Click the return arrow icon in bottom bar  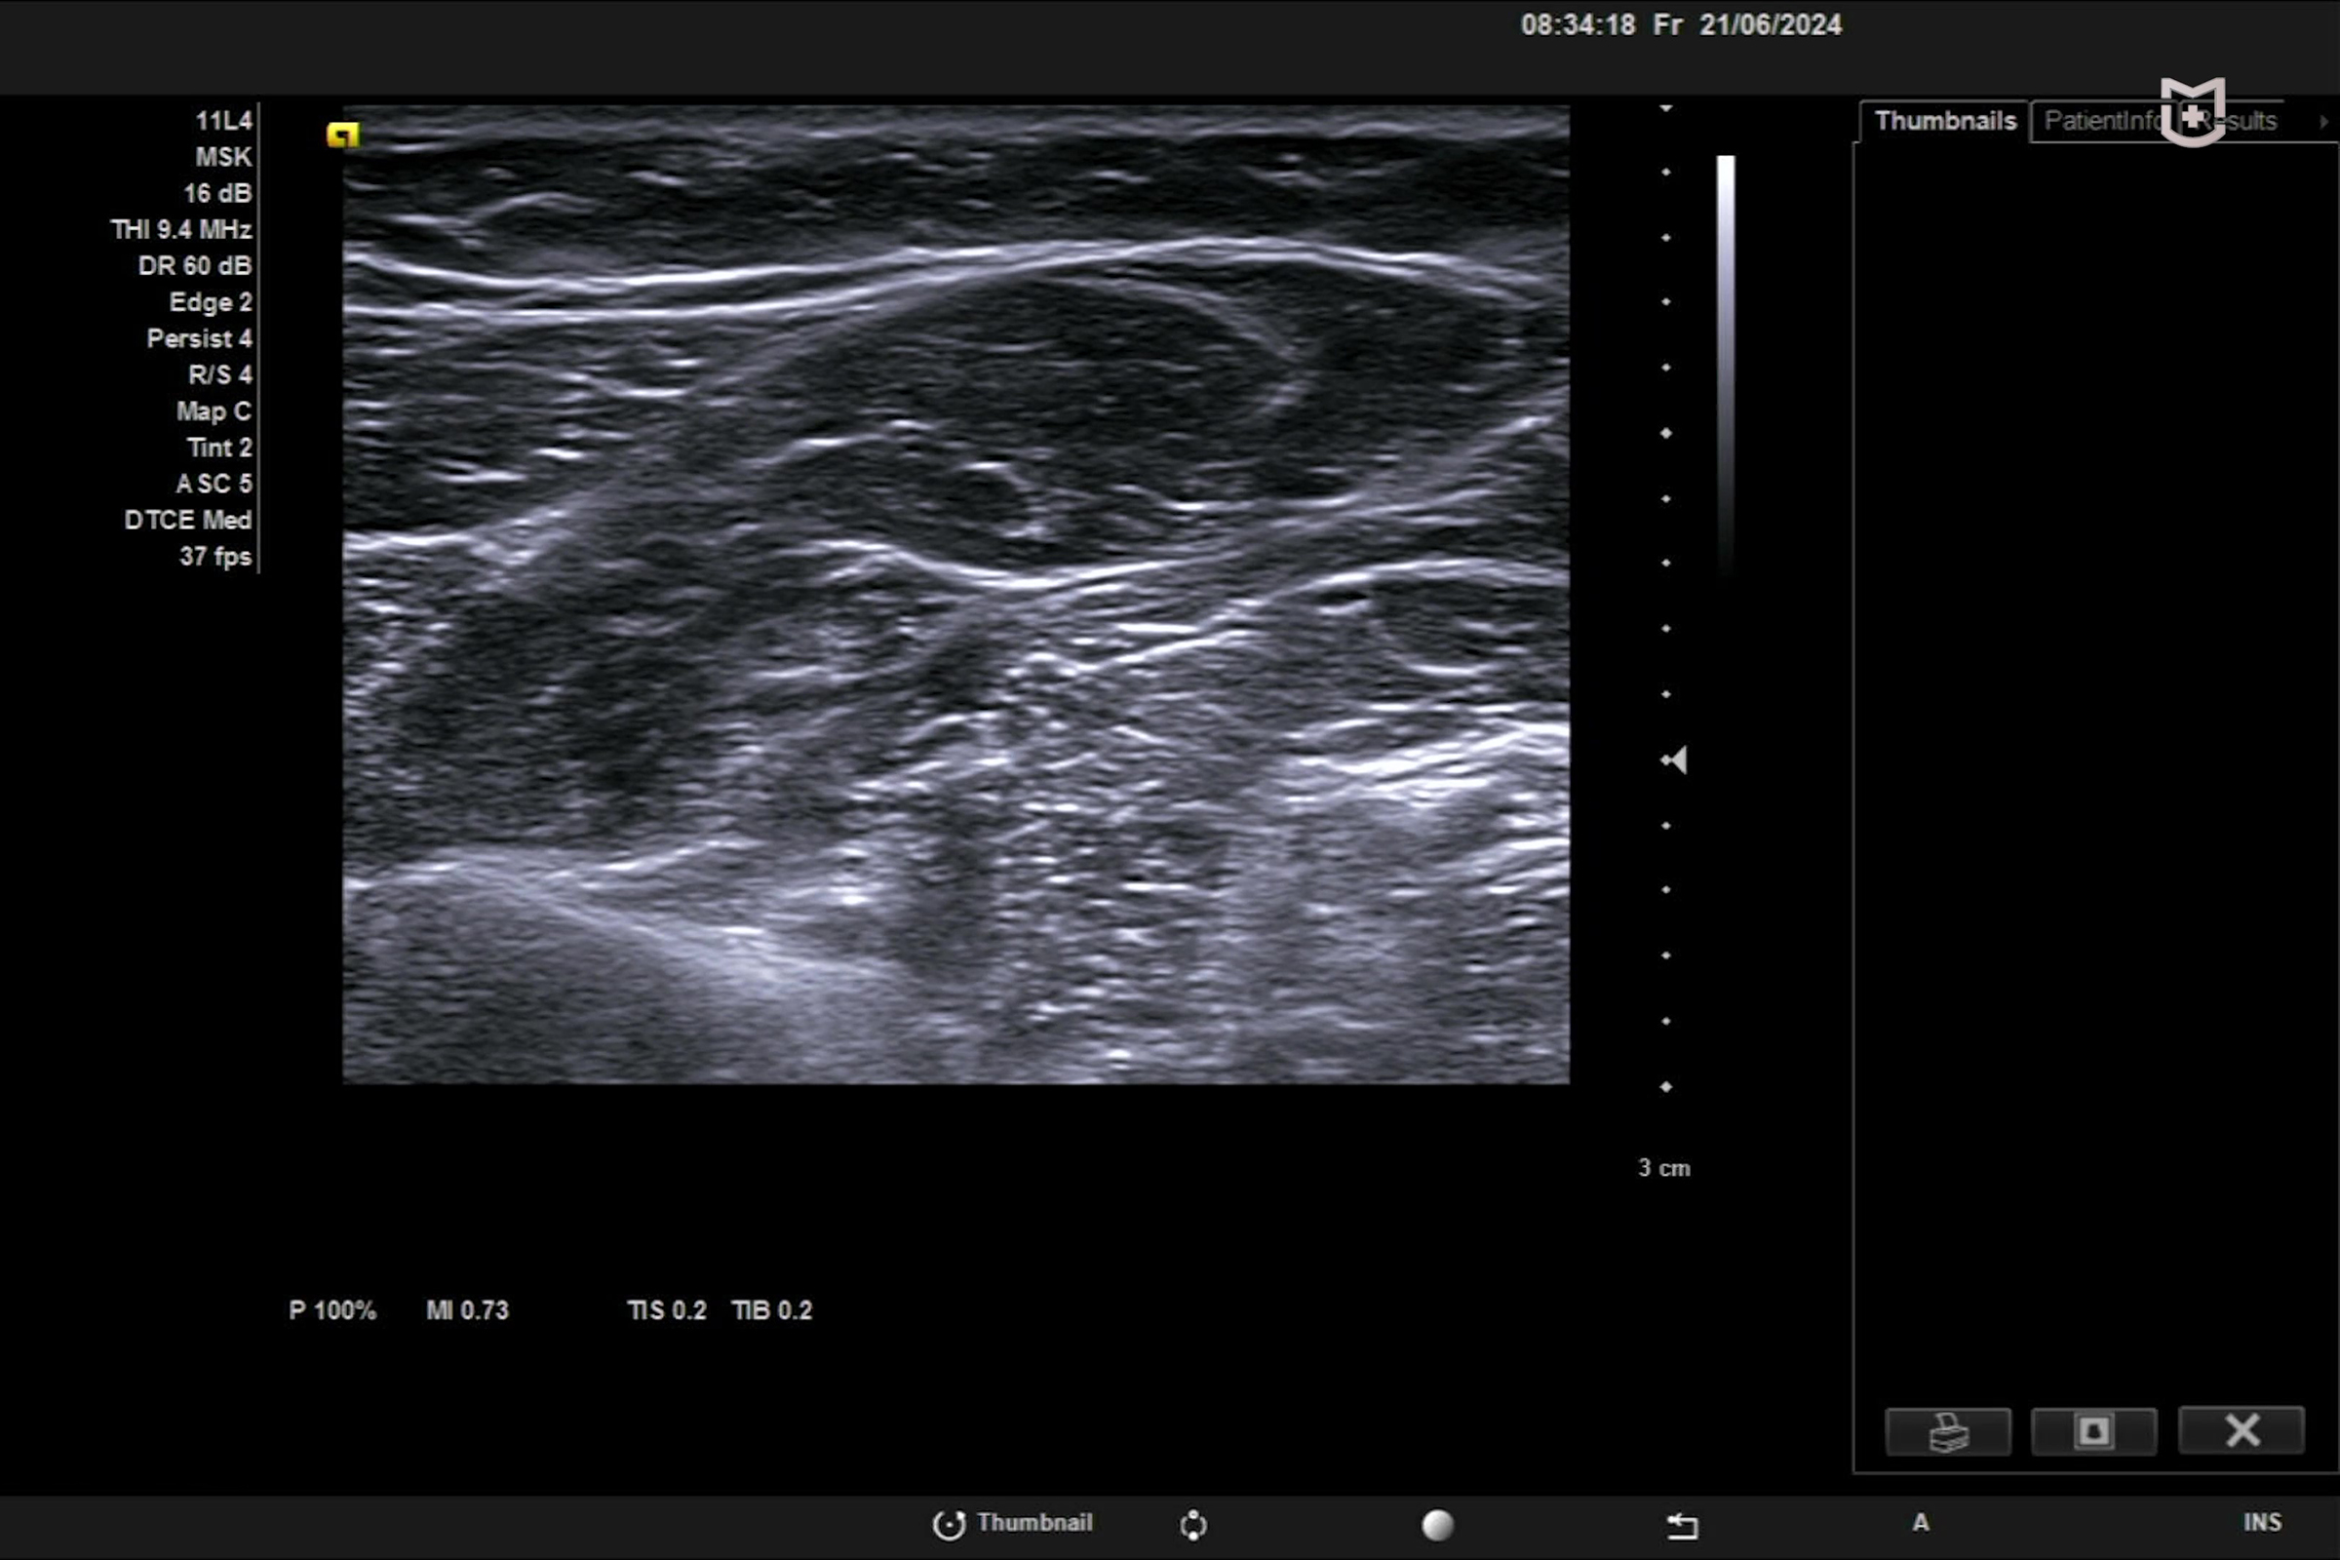click(x=1681, y=1524)
